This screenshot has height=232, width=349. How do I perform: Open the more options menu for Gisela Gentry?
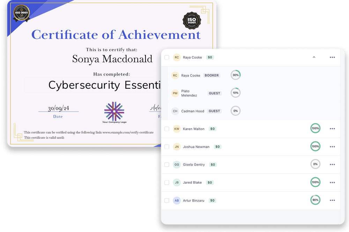point(332,165)
